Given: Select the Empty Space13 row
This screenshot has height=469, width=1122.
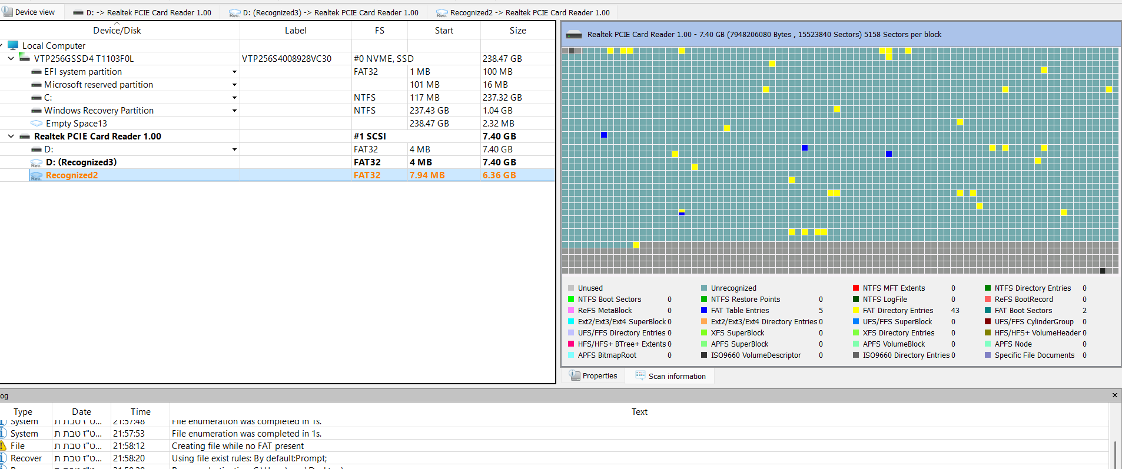Looking at the screenshot, I should click(277, 124).
